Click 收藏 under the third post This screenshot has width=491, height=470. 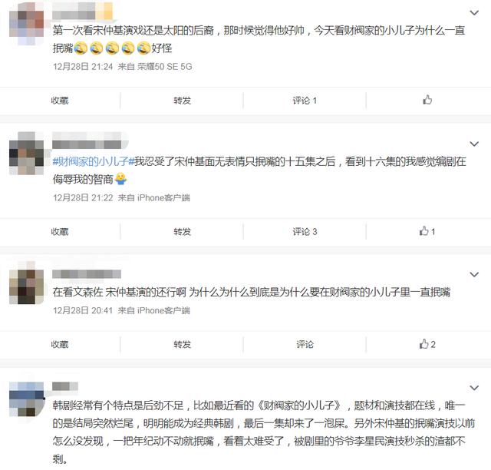(60, 344)
